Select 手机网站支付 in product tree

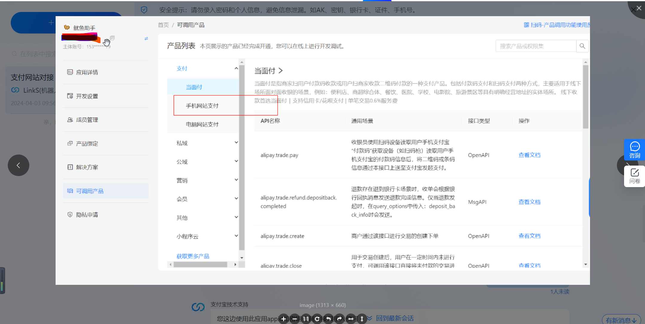click(202, 106)
